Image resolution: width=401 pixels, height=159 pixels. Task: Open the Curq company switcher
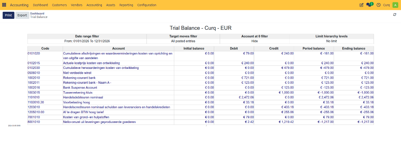[x=387, y=5]
